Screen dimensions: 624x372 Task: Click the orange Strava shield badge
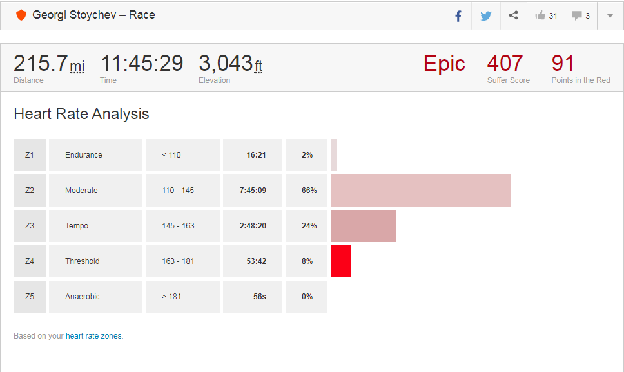click(x=21, y=15)
